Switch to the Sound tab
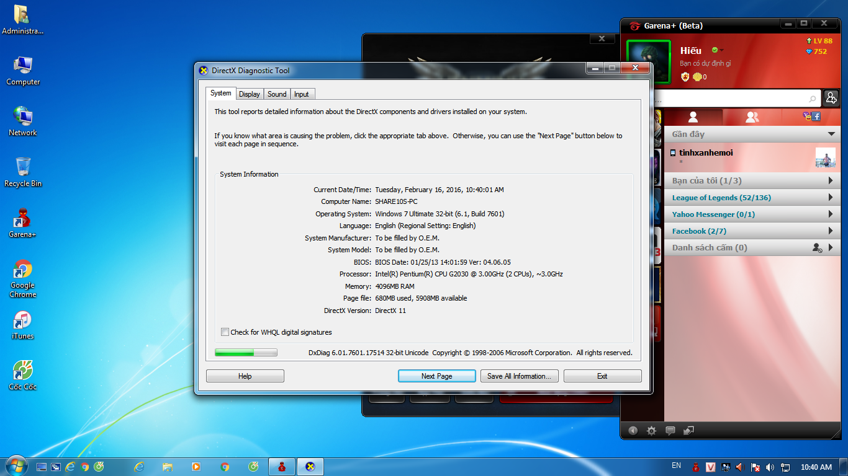 click(277, 94)
